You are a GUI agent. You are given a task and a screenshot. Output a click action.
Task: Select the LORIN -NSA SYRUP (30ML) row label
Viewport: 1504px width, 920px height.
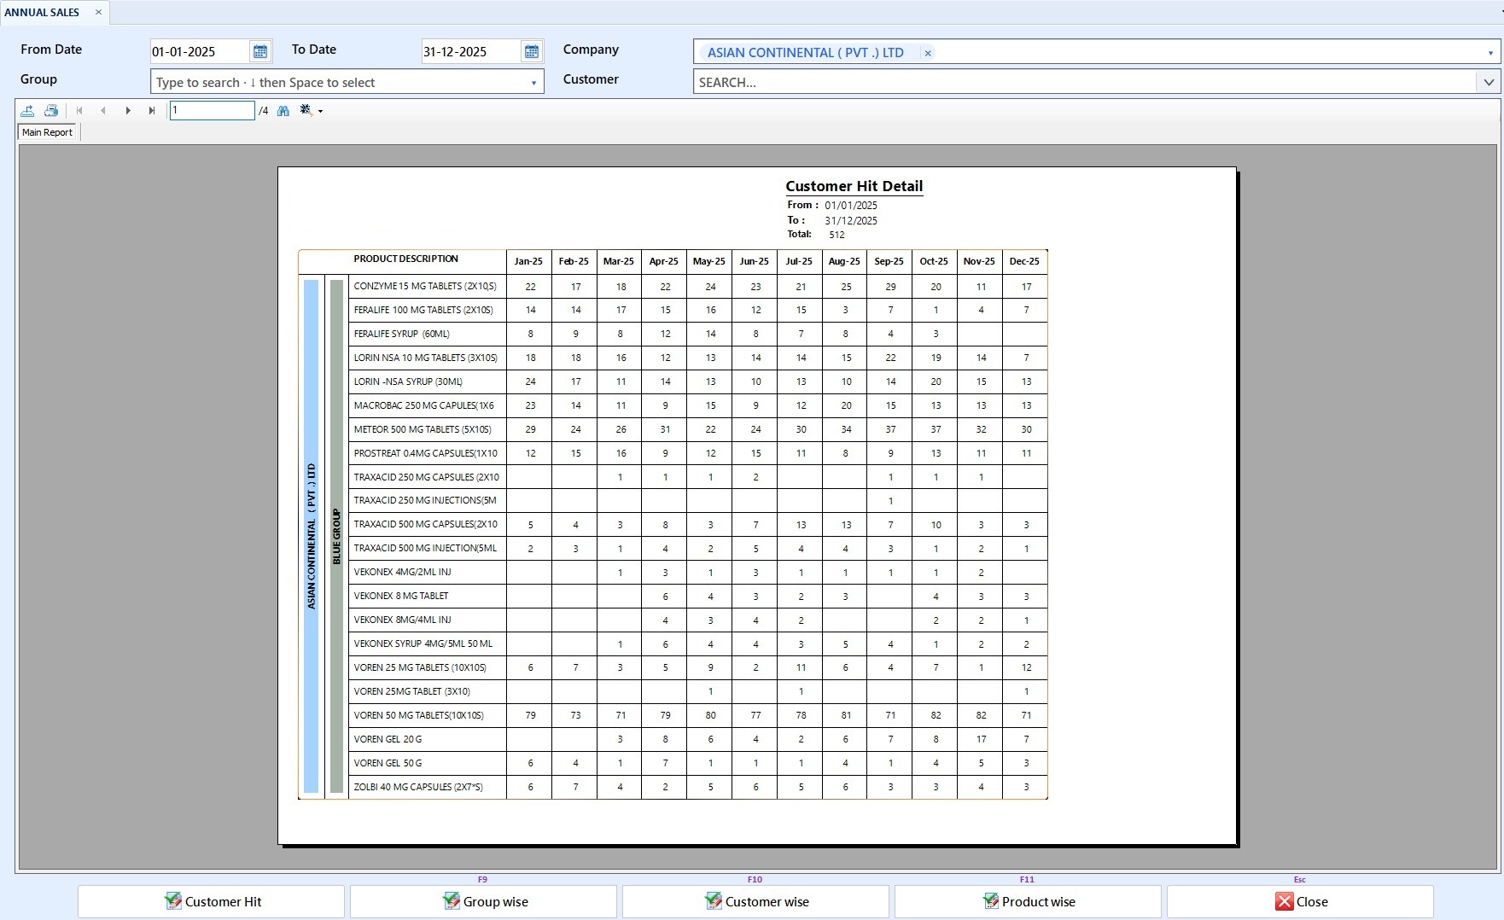[408, 381]
